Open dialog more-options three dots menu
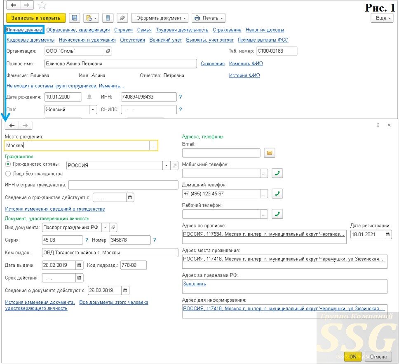The height and width of the screenshot is (364, 399). (x=378, y=125)
